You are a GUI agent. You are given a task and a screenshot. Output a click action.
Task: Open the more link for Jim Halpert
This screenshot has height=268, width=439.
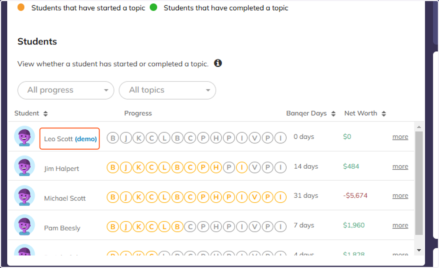click(x=400, y=166)
